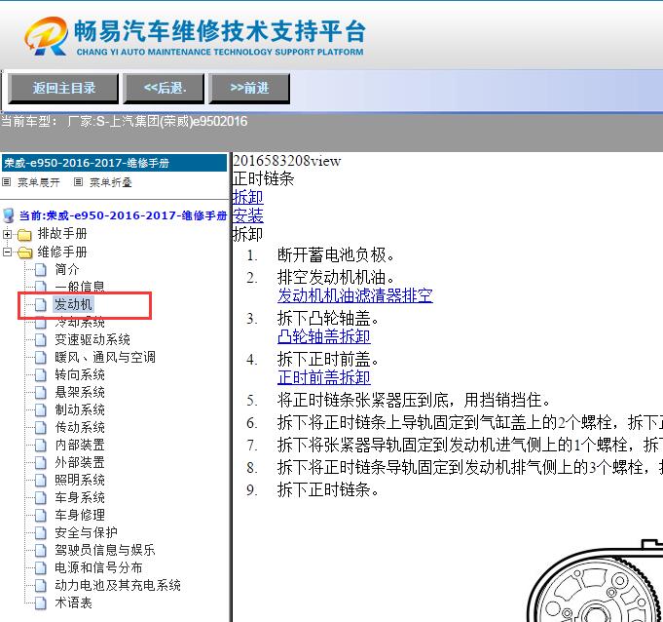Image resolution: width=663 pixels, height=622 pixels.
Task: Click the page icon next to 内部装置
Action: (41, 446)
